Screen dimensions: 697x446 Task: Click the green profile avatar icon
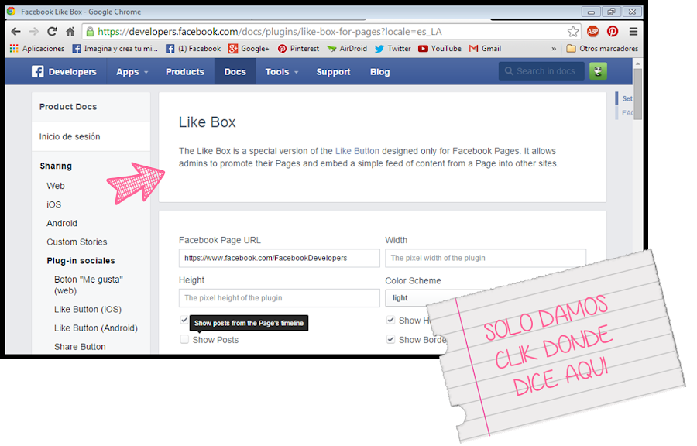pos(598,71)
